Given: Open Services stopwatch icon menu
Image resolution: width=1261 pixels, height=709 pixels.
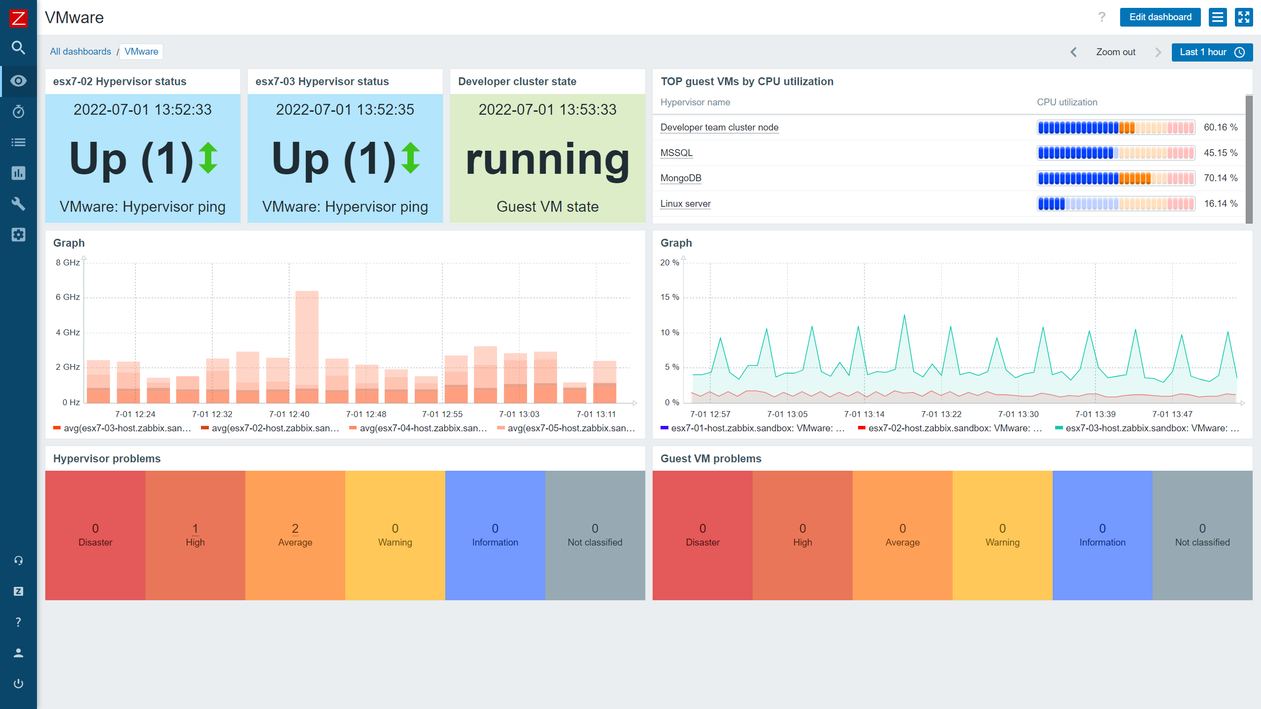Looking at the screenshot, I should click(18, 112).
